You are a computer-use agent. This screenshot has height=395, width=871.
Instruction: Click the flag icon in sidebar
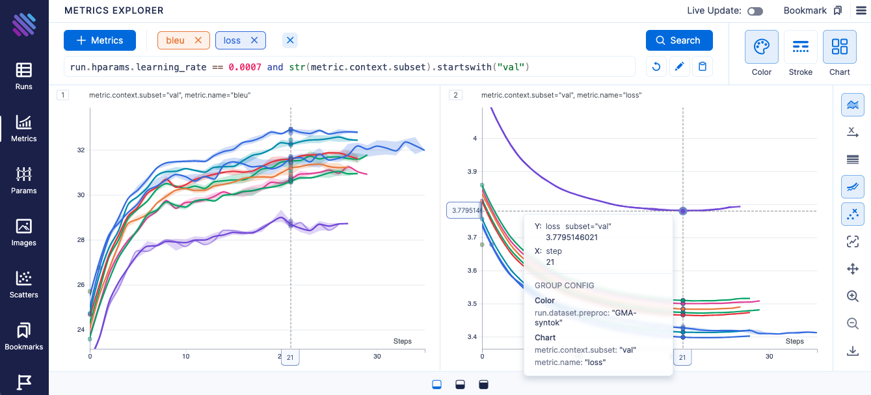24,383
